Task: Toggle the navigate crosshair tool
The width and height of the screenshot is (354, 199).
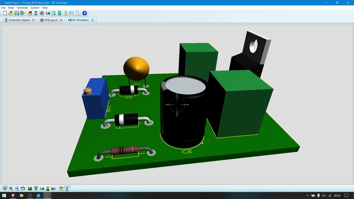Action: (x=5, y=188)
